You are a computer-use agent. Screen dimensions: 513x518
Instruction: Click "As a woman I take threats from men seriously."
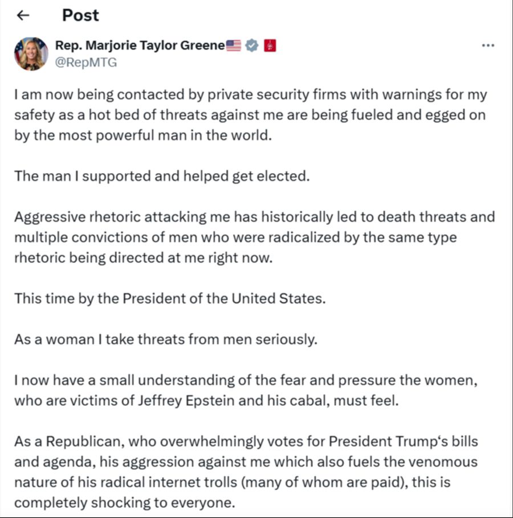point(165,339)
